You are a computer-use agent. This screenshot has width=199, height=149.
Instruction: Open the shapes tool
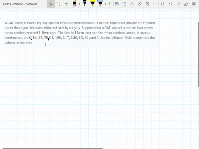point(117,4)
